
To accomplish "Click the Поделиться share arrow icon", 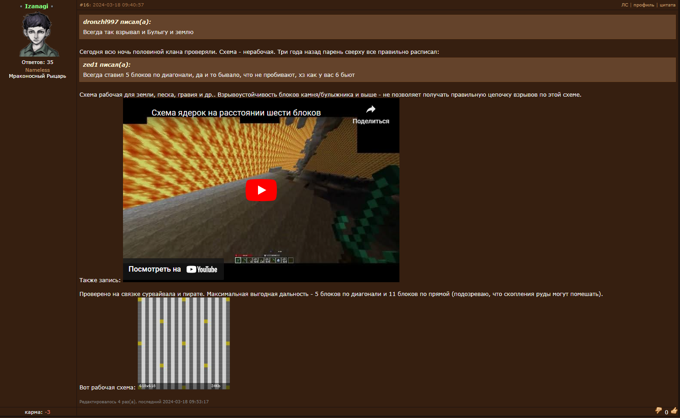I will (x=371, y=110).
